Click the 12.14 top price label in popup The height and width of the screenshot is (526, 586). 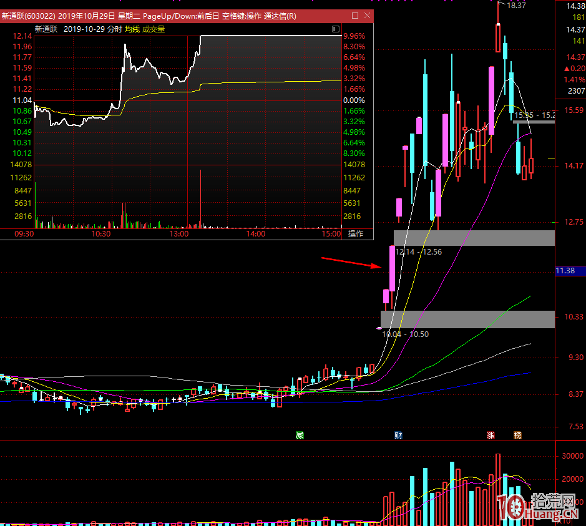click(x=22, y=36)
